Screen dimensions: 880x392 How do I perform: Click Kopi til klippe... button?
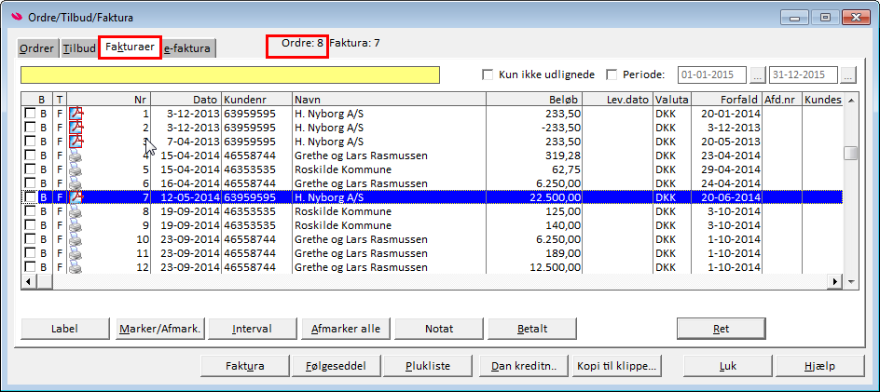click(x=615, y=366)
